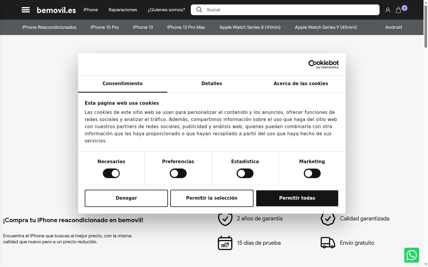Enable the Marketing cookies switch

tap(312, 173)
